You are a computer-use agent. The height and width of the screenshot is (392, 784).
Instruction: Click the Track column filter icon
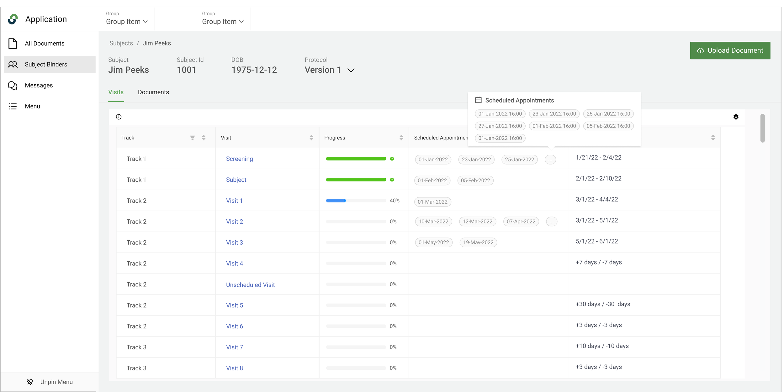tap(192, 138)
